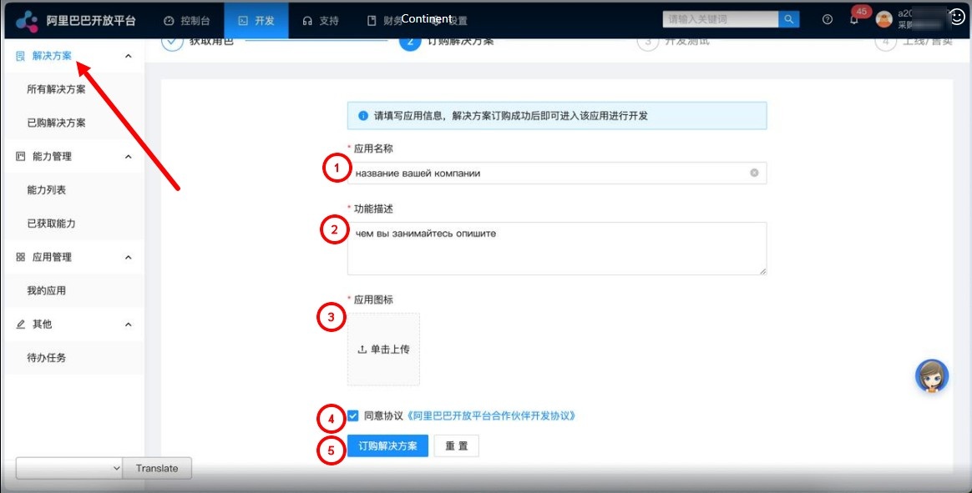Image resolution: width=972 pixels, height=493 pixels.
Task: Click into the 功能描述 text area
Action: pos(556,249)
